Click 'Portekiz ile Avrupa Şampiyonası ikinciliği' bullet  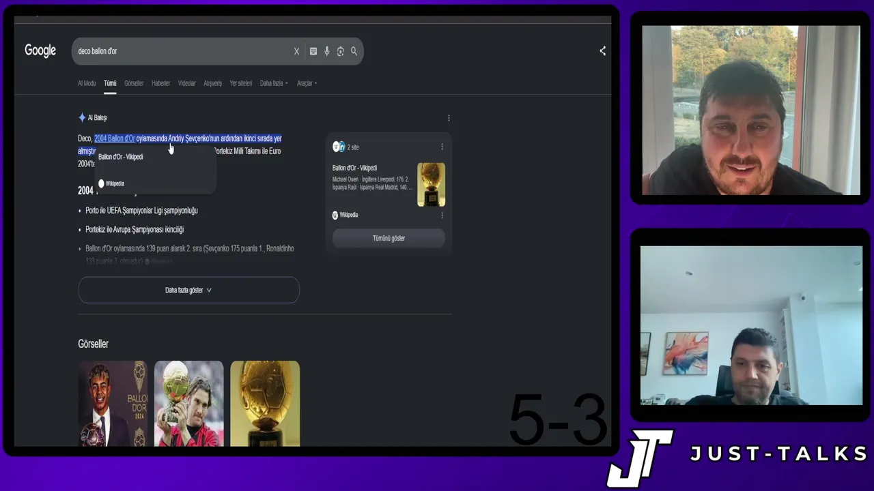pos(135,230)
